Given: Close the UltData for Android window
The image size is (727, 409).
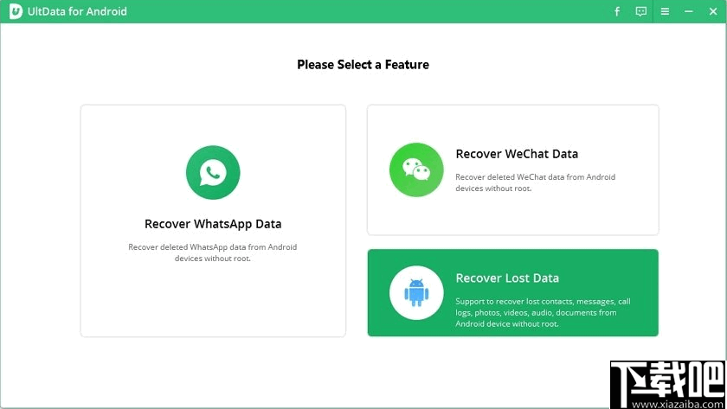Looking at the screenshot, I should [x=713, y=11].
